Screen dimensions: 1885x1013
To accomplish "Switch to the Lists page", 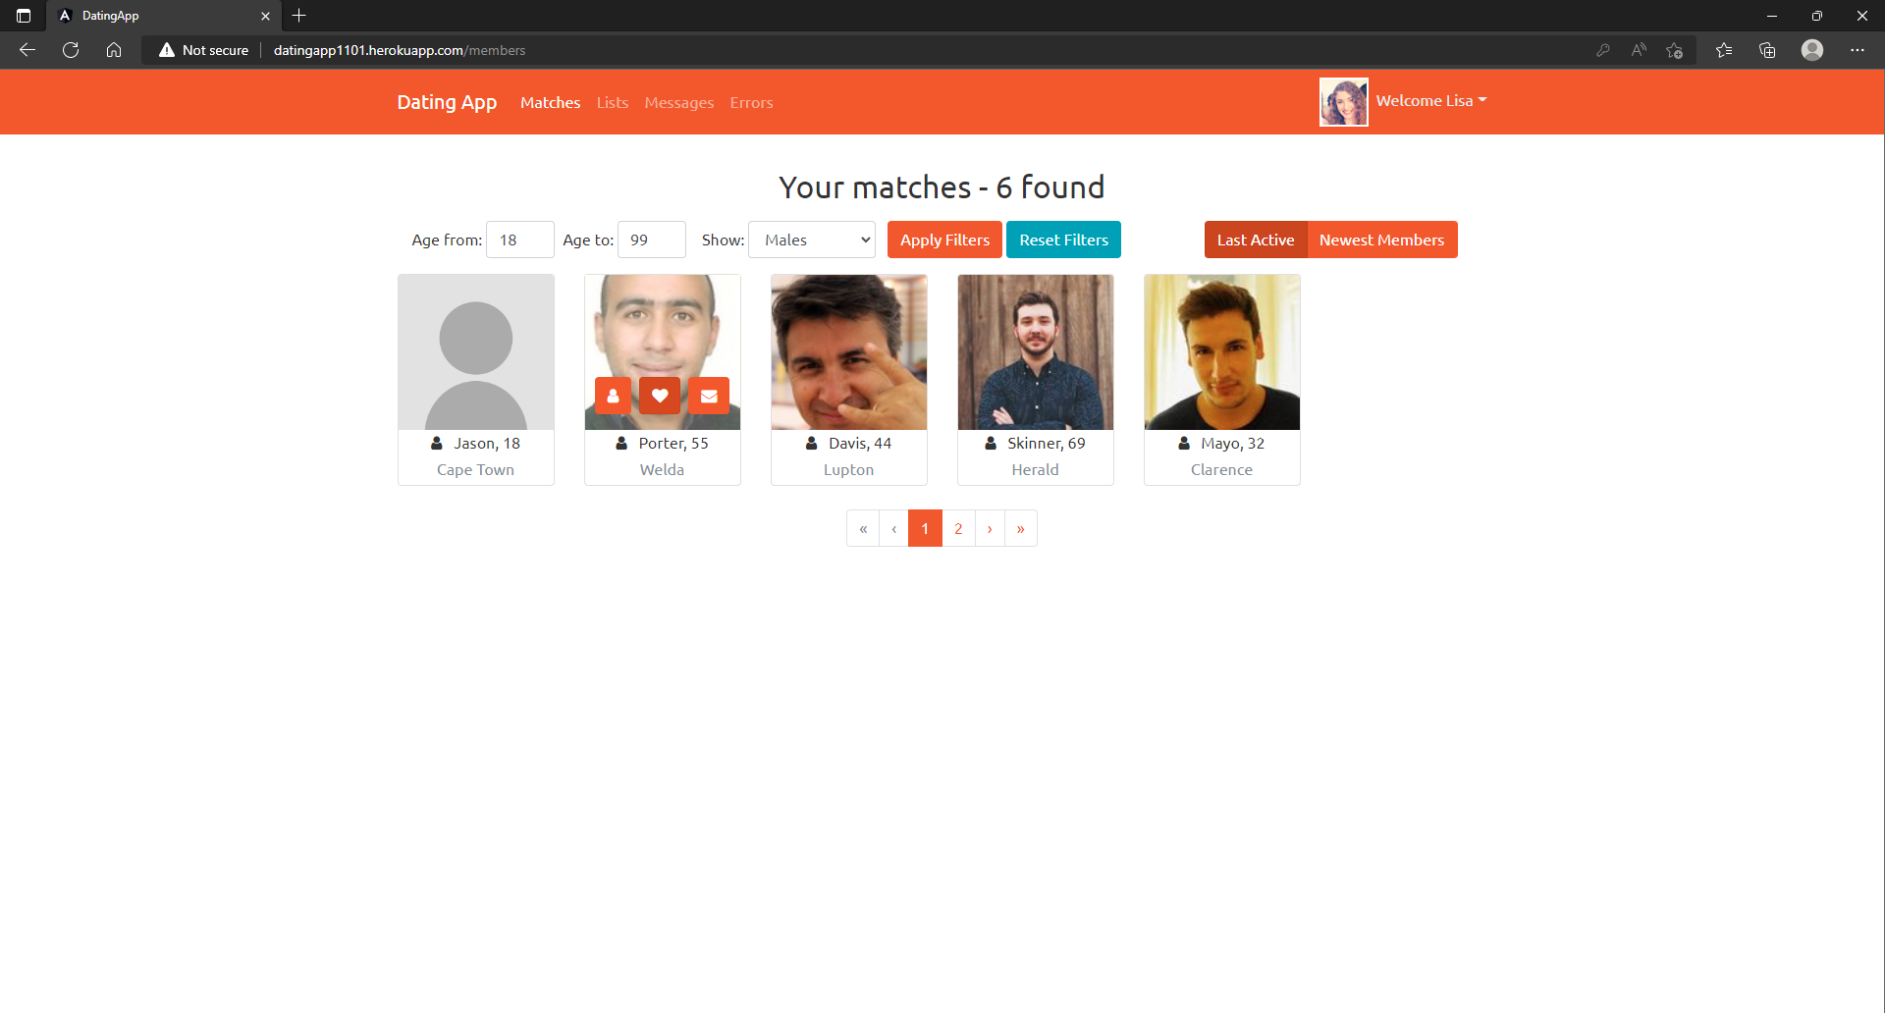I will pyautogui.click(x=612, y=102).
